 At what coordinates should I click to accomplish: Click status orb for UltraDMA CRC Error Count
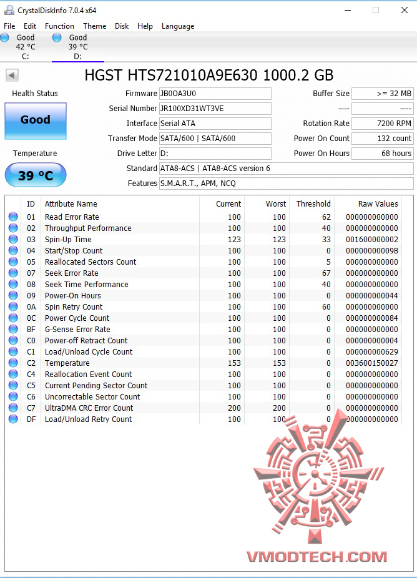point(13,408)
